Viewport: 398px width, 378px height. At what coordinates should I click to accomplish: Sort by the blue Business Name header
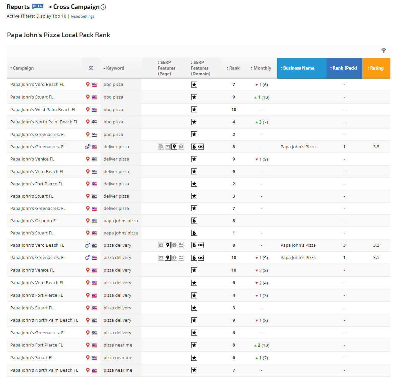(298, 68)
